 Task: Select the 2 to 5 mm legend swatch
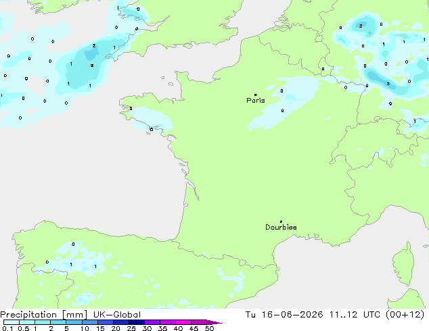pos(58,322)
